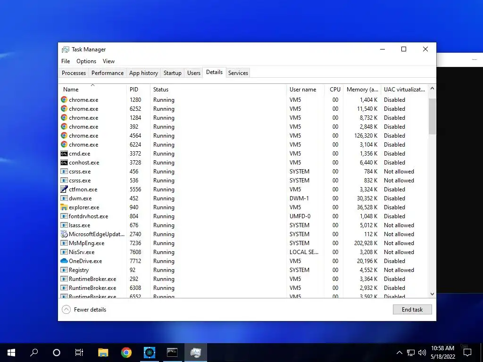Sort by the CPU column header
Screen dimensions: 483x362
pyautogui.click(x=334, y=89)
